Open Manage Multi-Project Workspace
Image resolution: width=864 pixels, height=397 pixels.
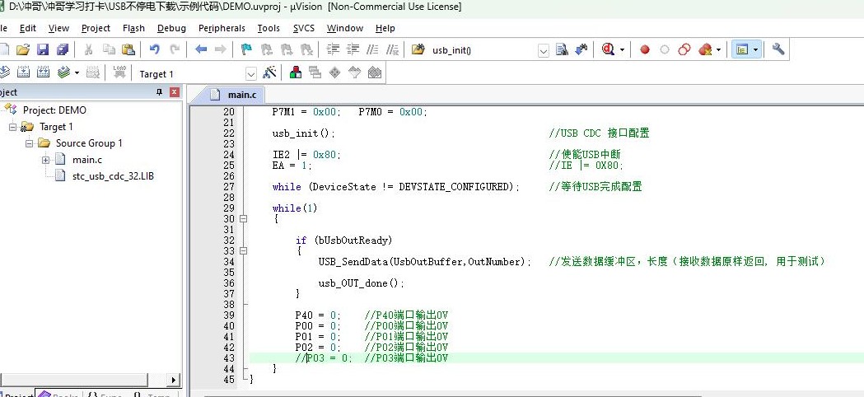pyautogui.click(x=315, y=72)
